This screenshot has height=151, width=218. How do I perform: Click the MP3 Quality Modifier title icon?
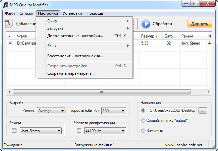point(5,5)
